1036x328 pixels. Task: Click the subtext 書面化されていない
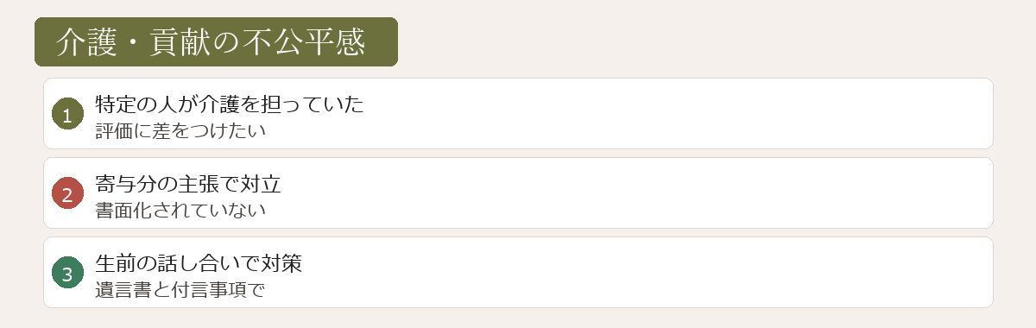tap(180, 211)
